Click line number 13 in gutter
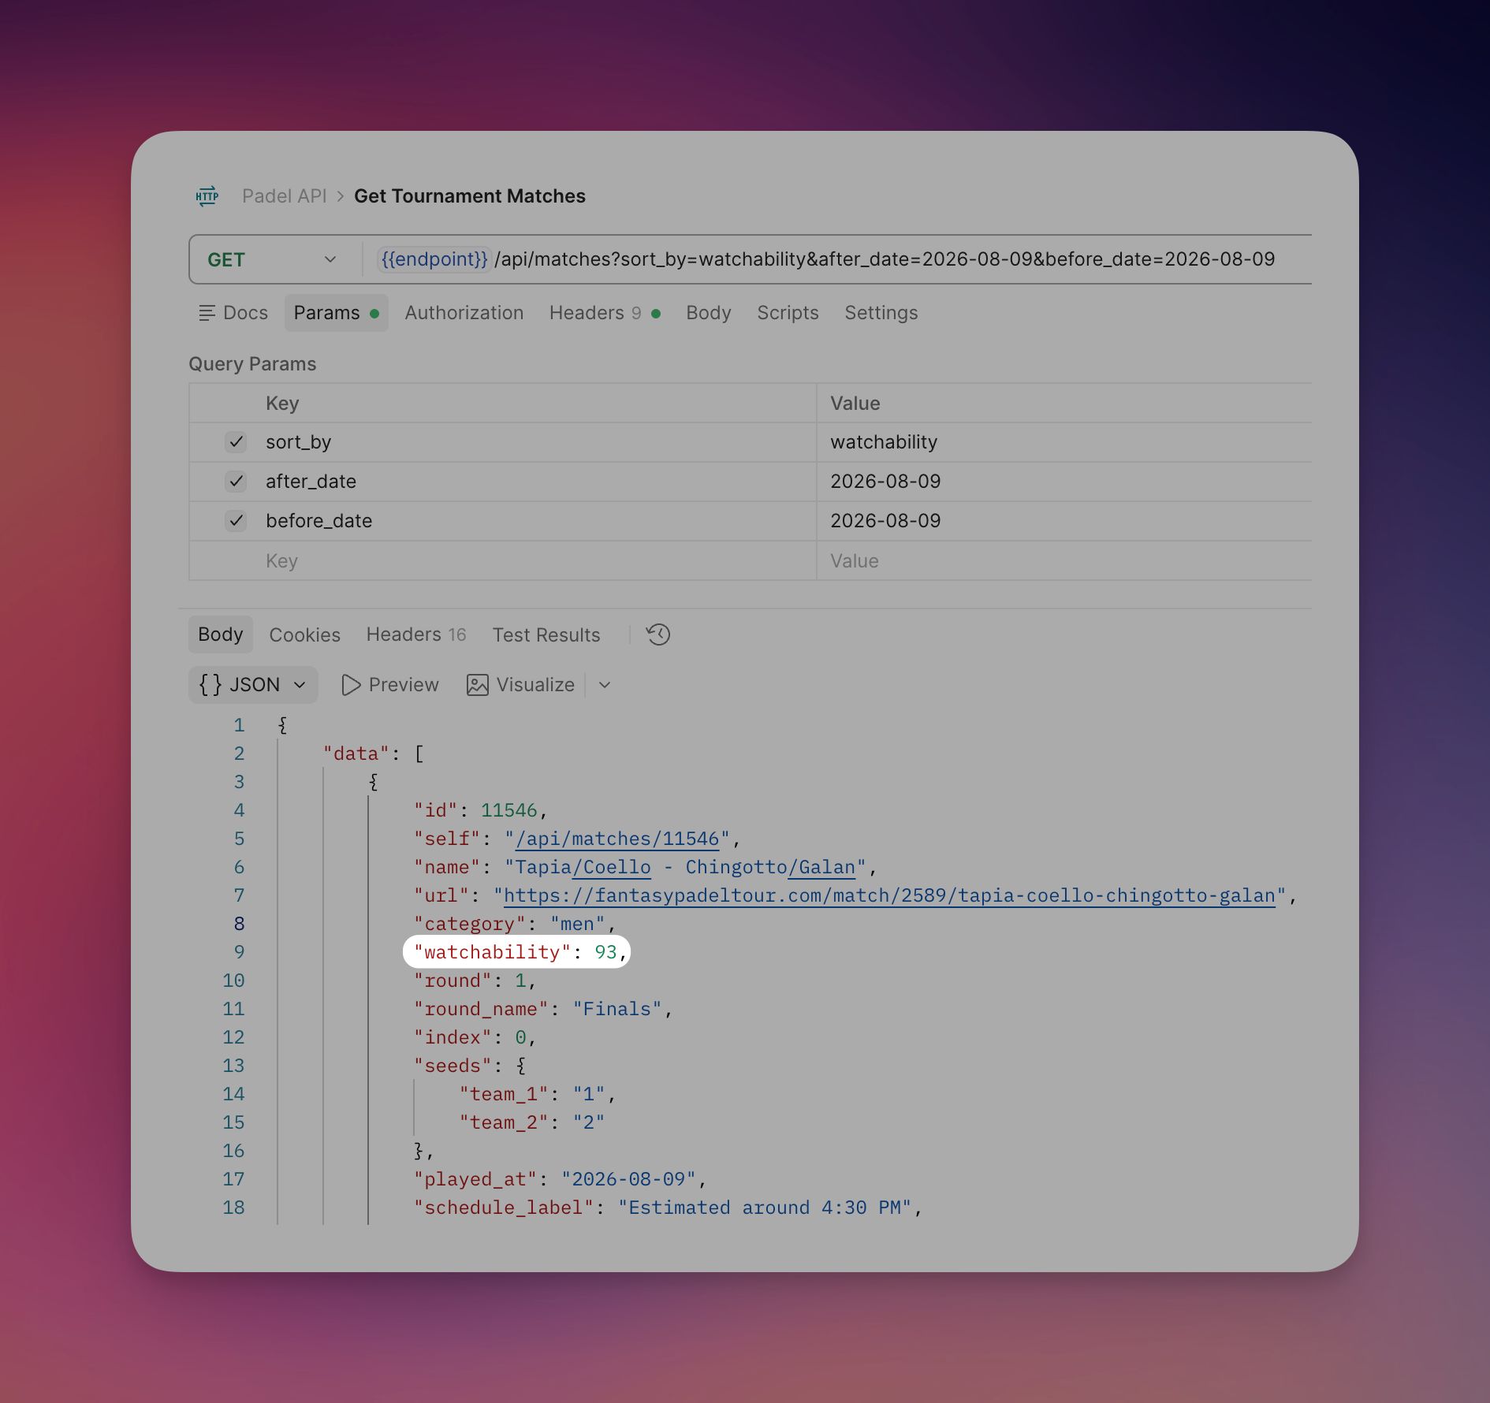Screen dimensions: 1490x1403 coord(233,1066)
